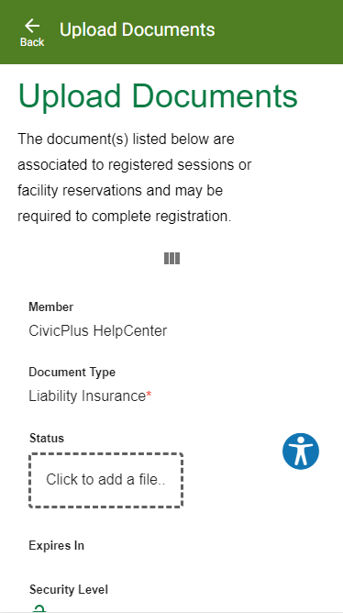The height and width of the screenshot is (613, 343).
Task: Select the CivicPlus HelpCenter member name
Action: tap(97, 331)
